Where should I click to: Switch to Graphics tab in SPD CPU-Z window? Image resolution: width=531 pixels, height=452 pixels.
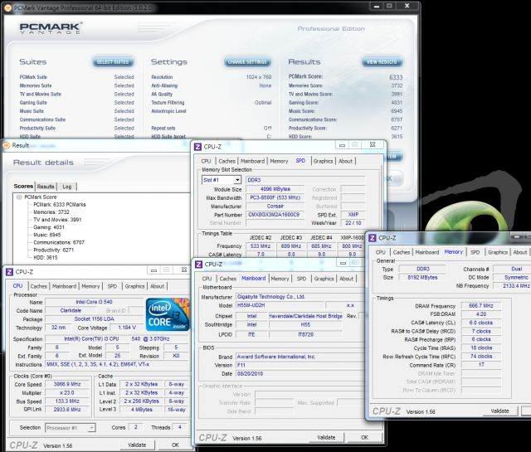tap(323, 161)
